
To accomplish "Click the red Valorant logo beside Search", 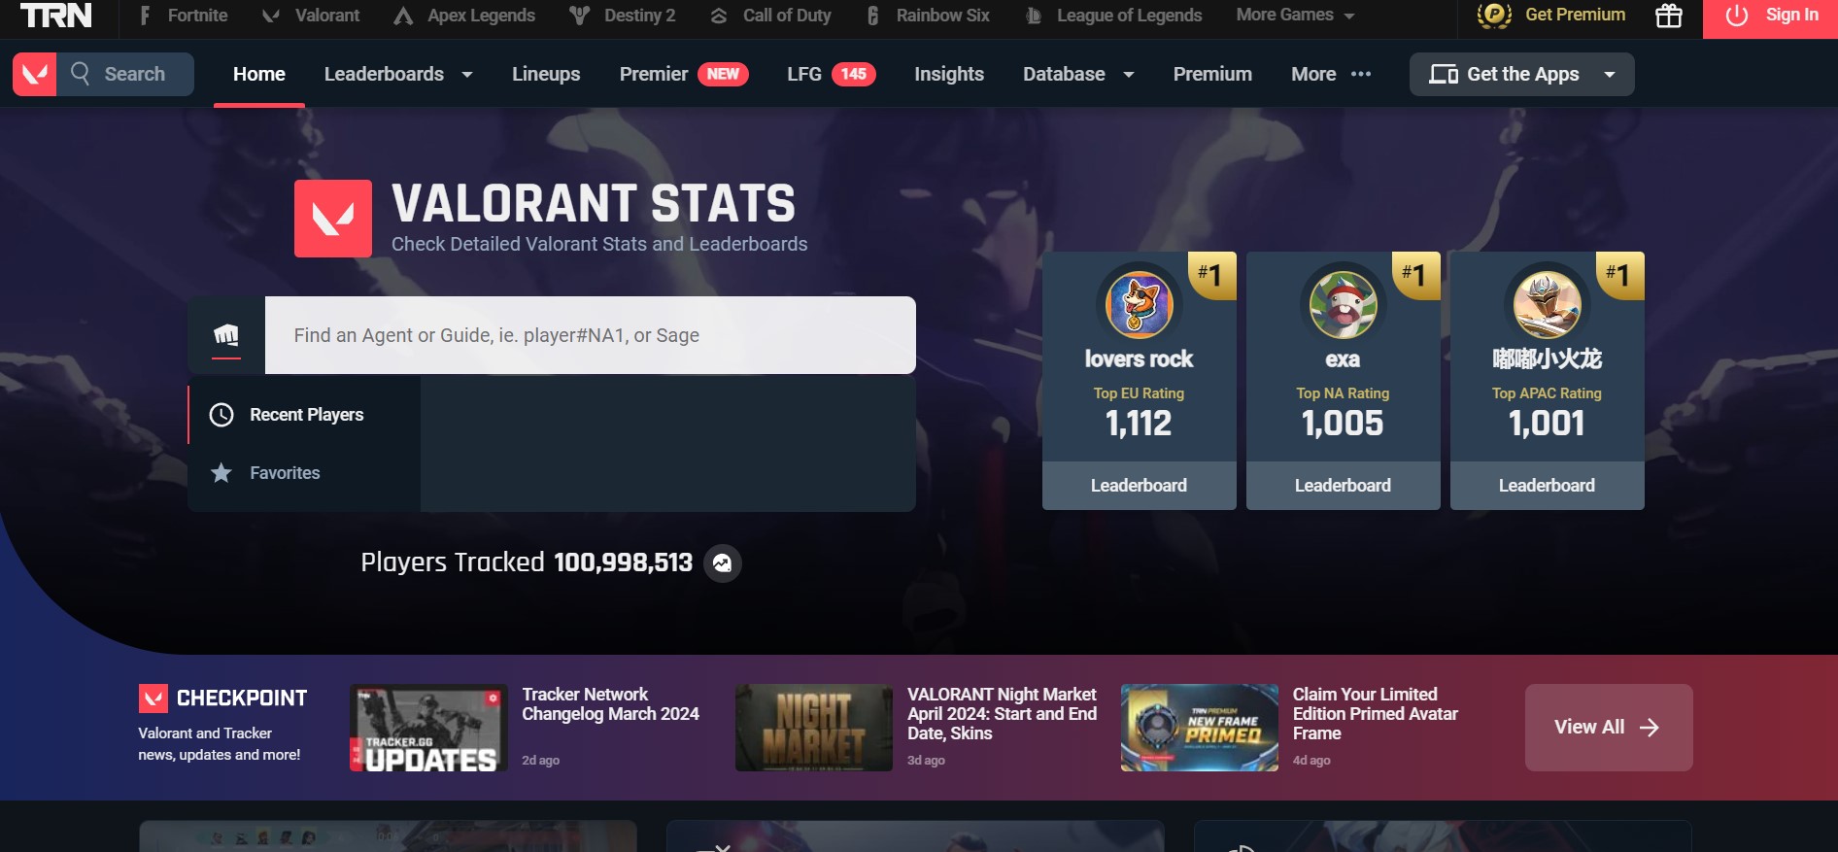I will (35, 74).
